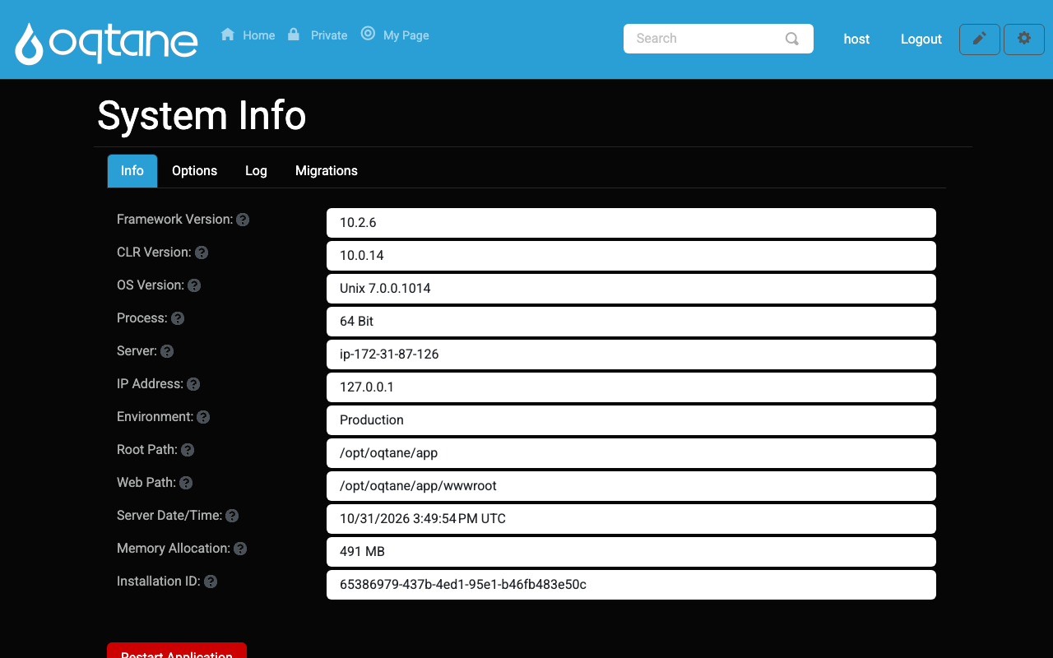The width and height of the screenshot is (1053, 658).
Task: Focus the Search input field
Action: [x=718, y=39]
